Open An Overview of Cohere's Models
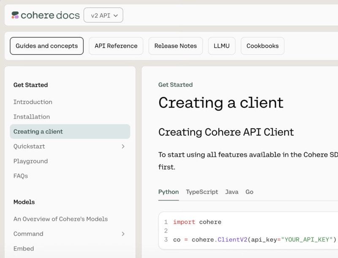The width and height of the screenshot is (338, 258). point(60,219)
